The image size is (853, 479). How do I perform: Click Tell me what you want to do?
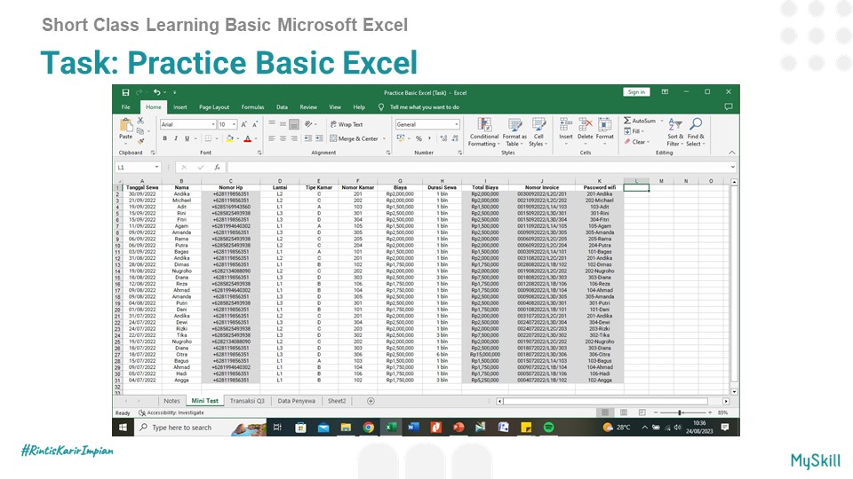pos(425,107)
